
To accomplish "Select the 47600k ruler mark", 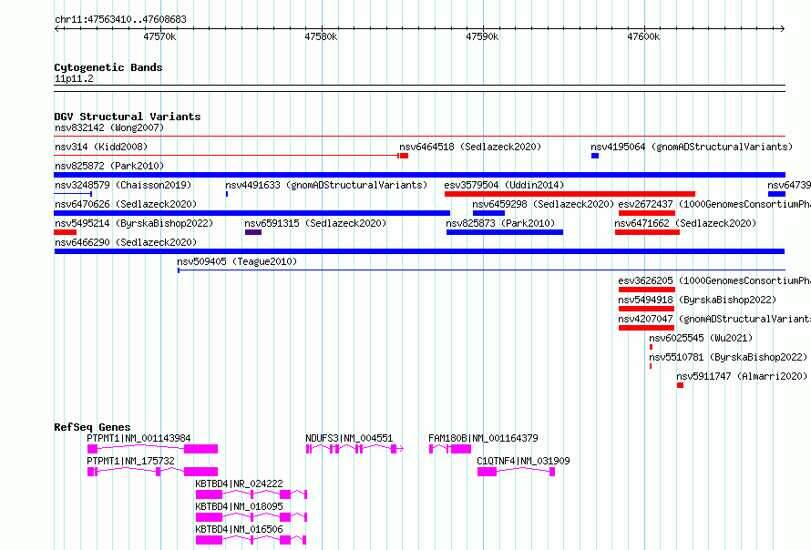I will (643, 36).
